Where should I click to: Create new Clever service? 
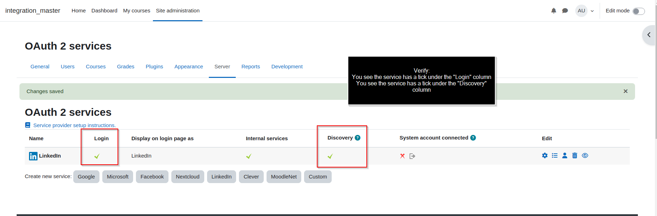(251, 177)
